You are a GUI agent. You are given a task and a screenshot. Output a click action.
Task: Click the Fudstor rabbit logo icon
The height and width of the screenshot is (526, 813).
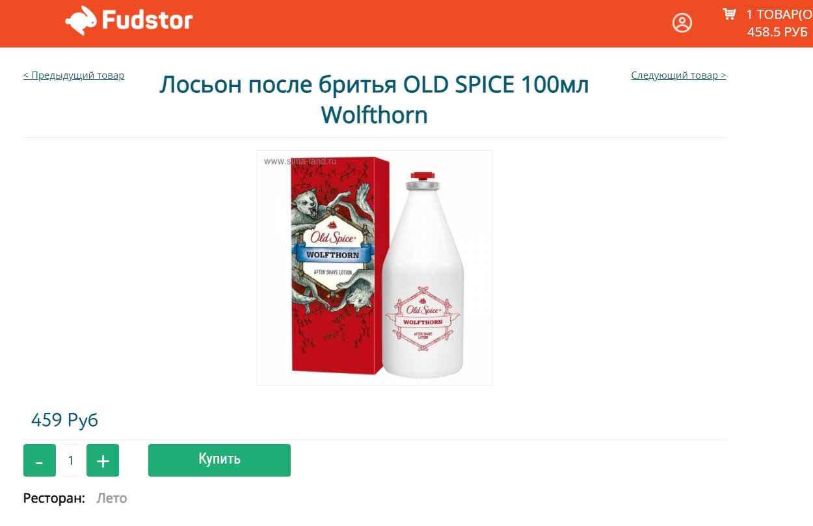click(x=81, y=20)
